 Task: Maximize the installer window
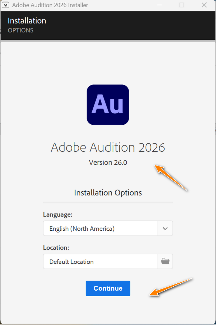(182, 5)
